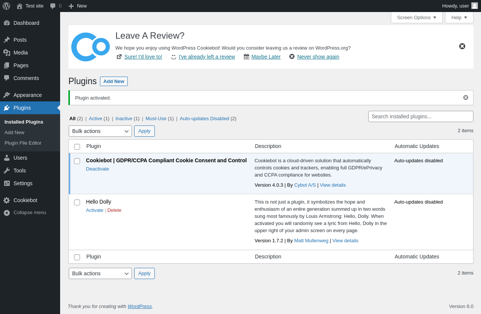Click the Comments icon in sidebar
481x314 pixels.
click(7, 78)
